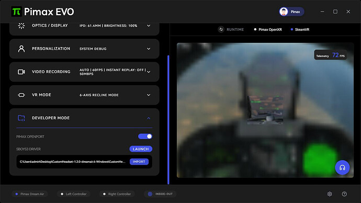Click the SYSTEM DEBUG value text
The width and height of the screenshot is (361, 203).
pyautogui.click(x=93, y=49)
